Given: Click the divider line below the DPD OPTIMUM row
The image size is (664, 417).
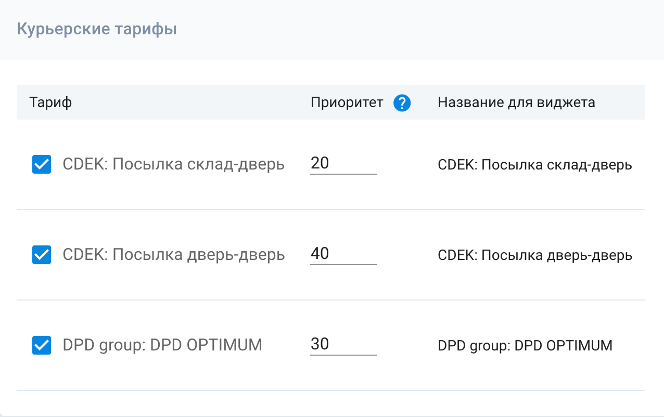Looking at the screenshot, I should pos(331,390).
